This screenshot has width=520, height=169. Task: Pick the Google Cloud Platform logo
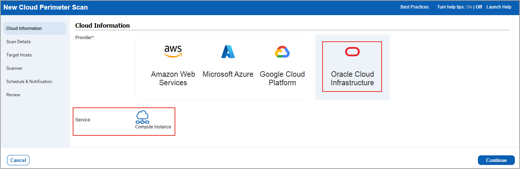(282, 52)
